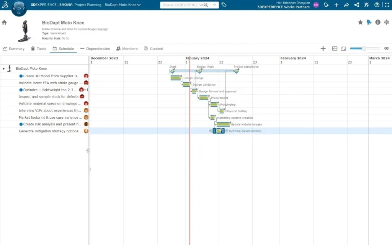Collapse the BioDapt Moto Knee task tree

3,69
